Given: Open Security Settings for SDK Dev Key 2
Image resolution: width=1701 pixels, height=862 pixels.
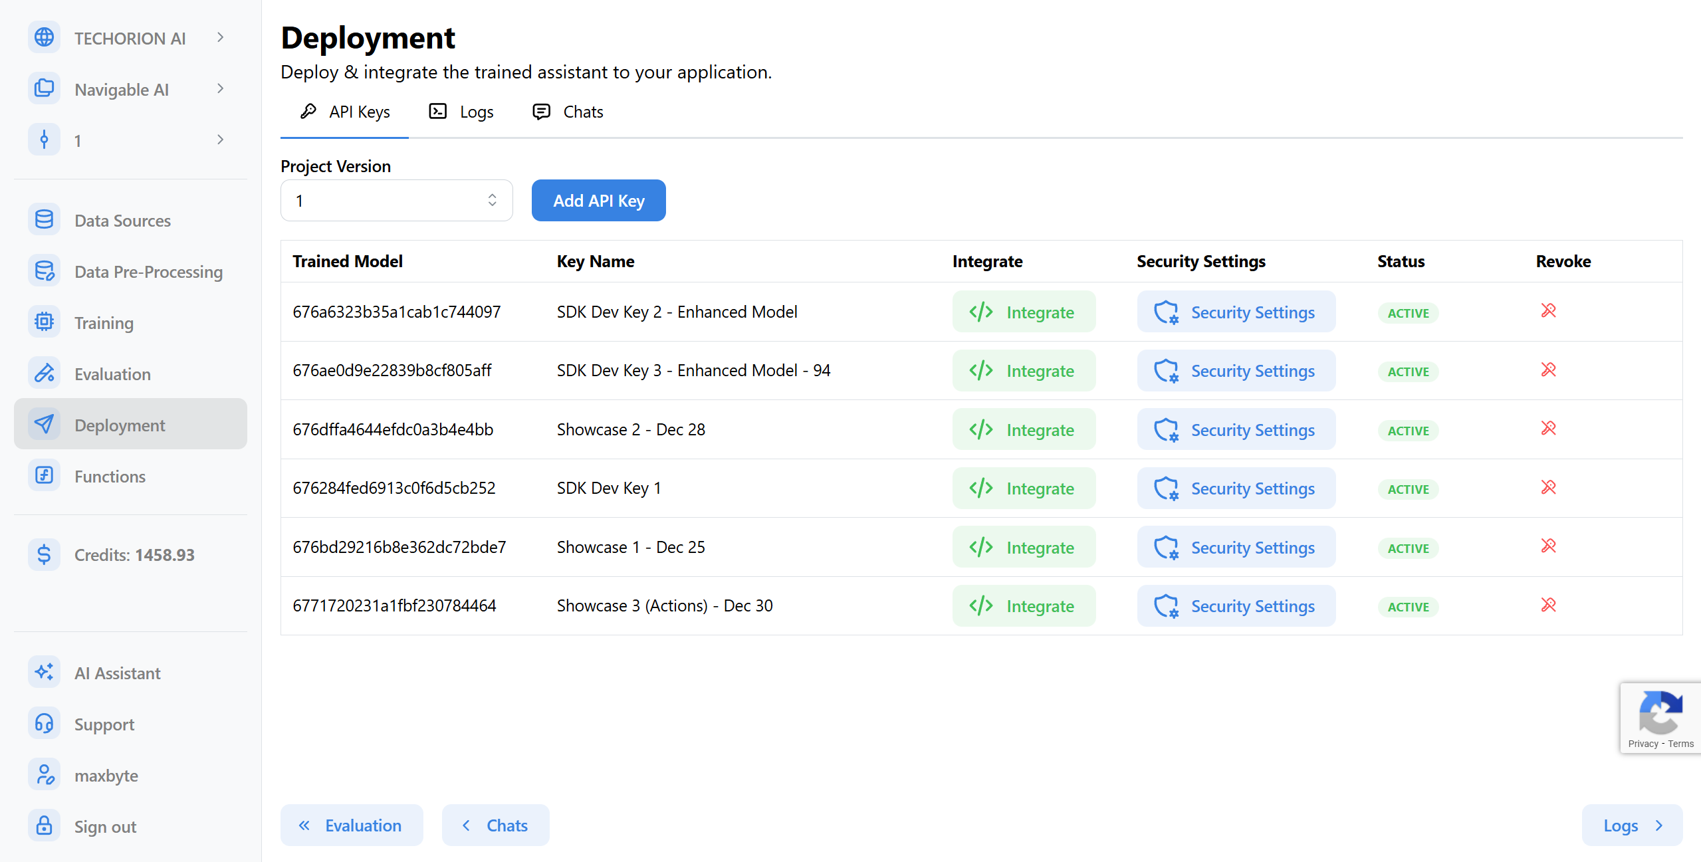Looking at the screenshot, I should 1236,312.
